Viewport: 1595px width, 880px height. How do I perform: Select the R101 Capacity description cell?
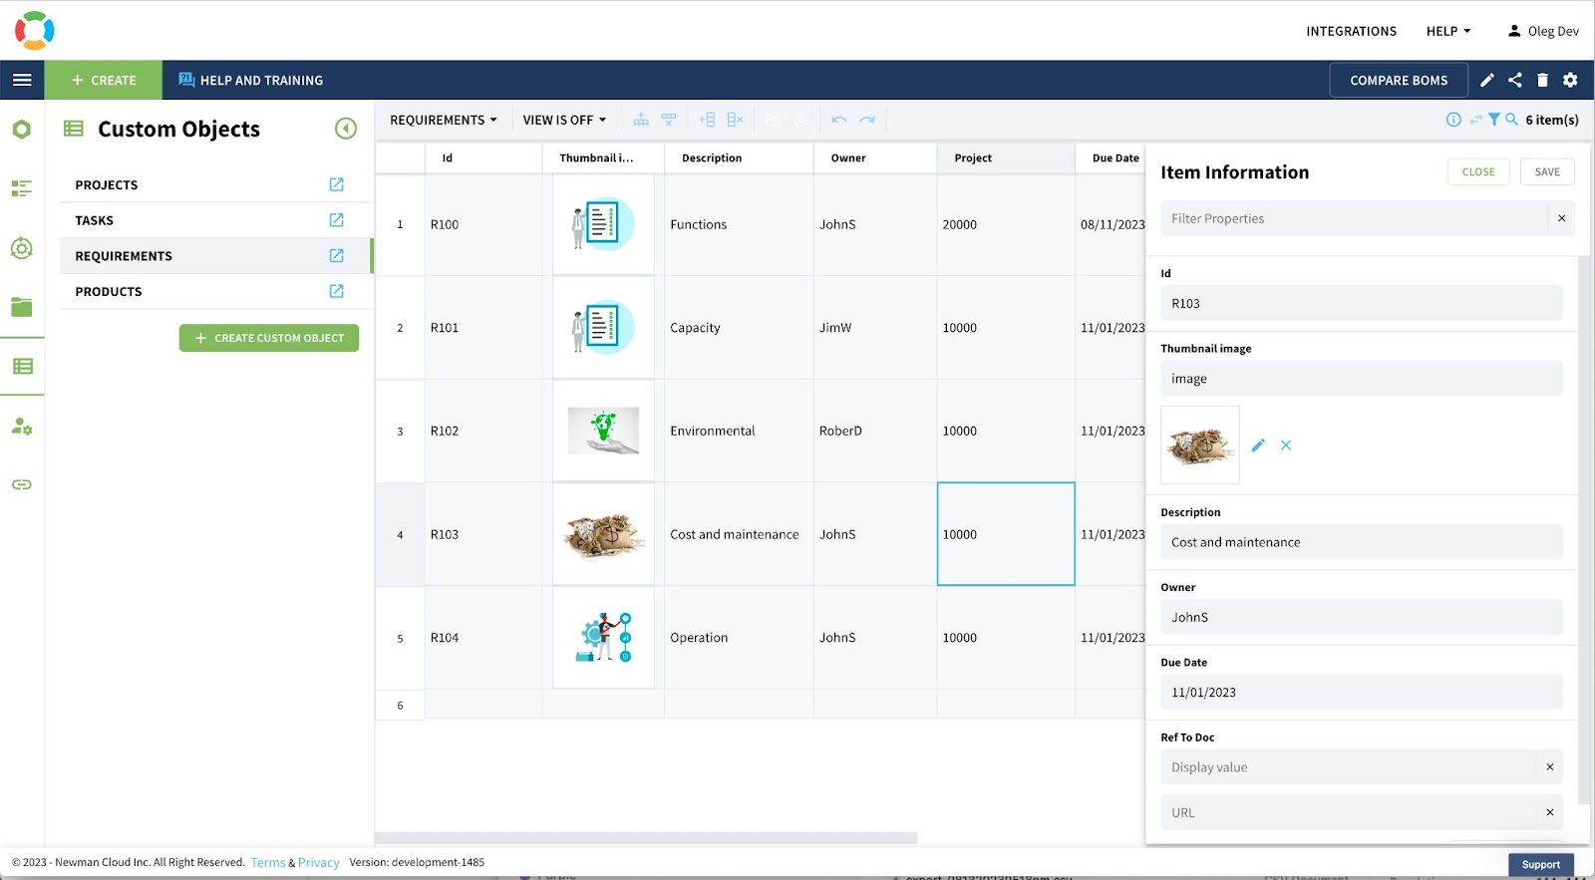pyautogui.click(x=739, y=328)
